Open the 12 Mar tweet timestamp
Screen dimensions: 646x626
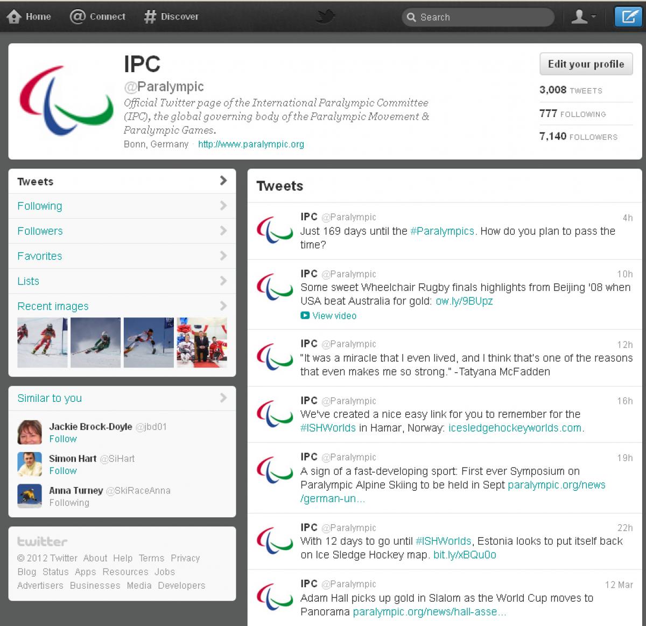619,585
